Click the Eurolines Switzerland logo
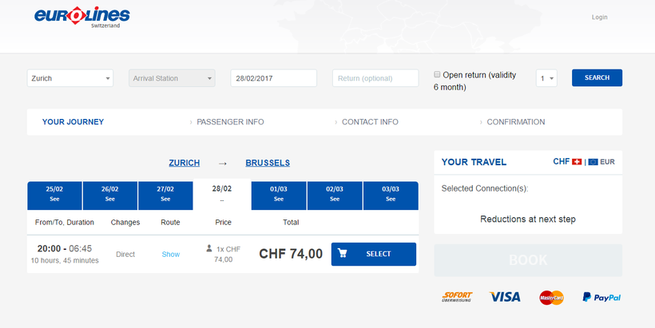This screenshot has height=328, width=655. pyautogui.click(x=82, y=17)
